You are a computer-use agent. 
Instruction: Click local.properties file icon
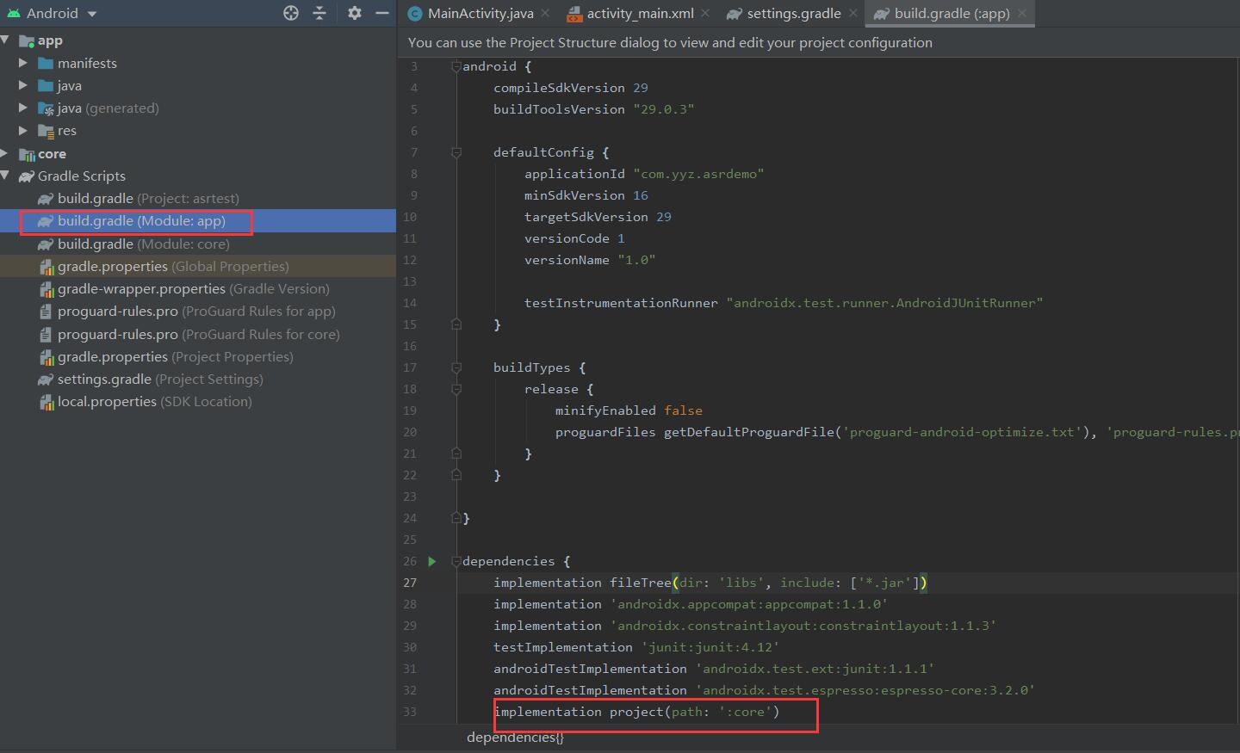[x=46, y=402]
